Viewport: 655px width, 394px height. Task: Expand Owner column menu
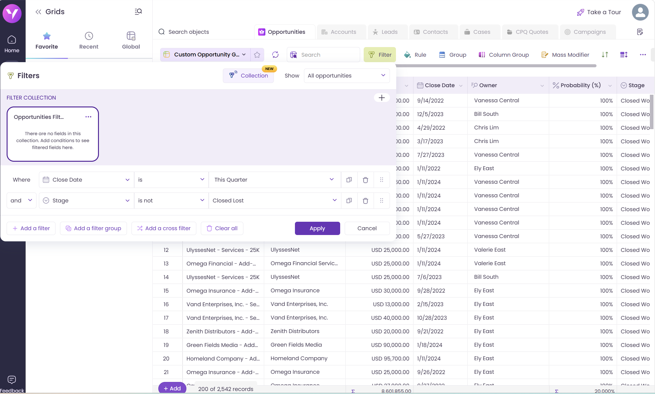point(542,86)
